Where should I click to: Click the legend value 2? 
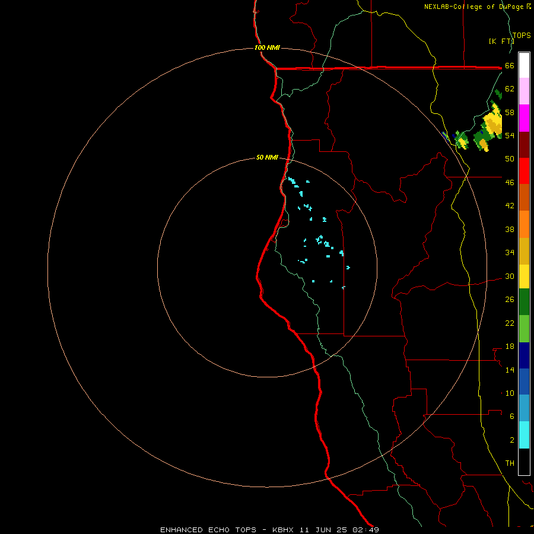pos(512,440)
